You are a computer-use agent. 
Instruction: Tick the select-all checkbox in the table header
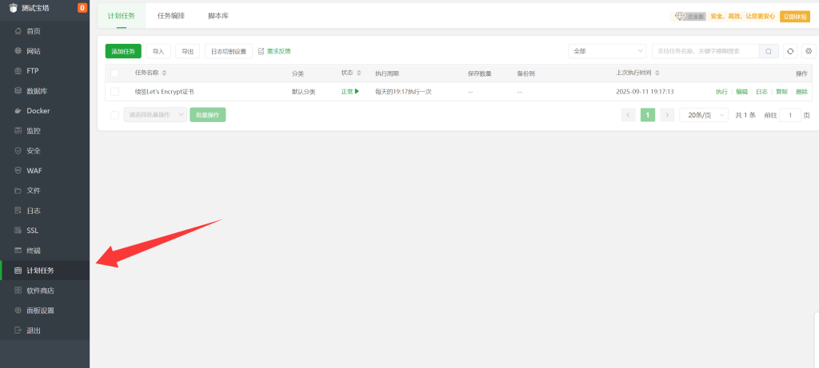(115, 73)
